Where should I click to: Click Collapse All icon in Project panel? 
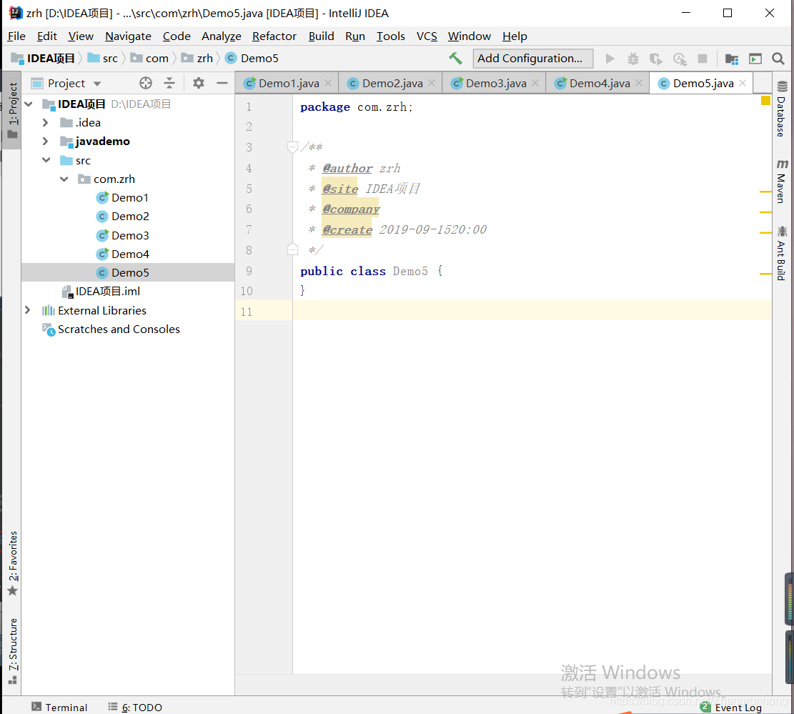169,83
